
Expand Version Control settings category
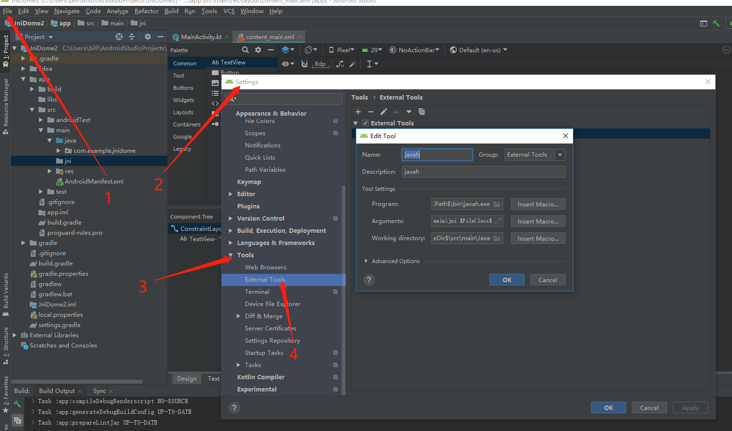coord(231,219)
